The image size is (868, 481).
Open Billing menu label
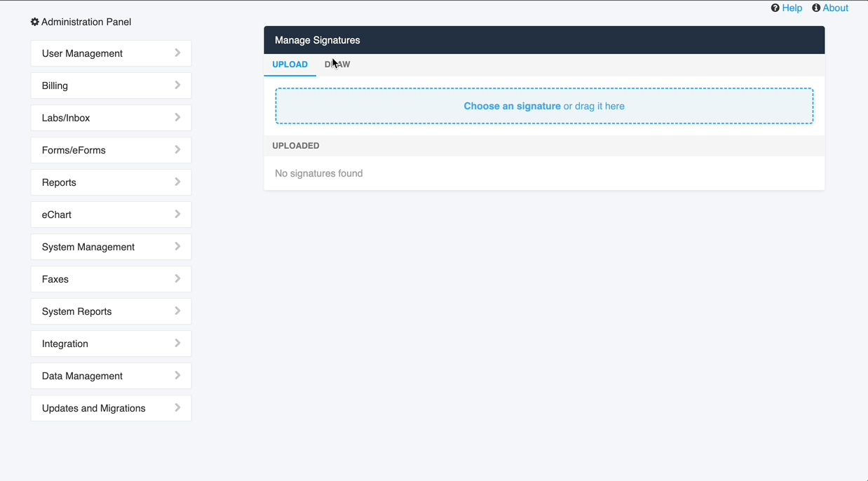(55, 86)
